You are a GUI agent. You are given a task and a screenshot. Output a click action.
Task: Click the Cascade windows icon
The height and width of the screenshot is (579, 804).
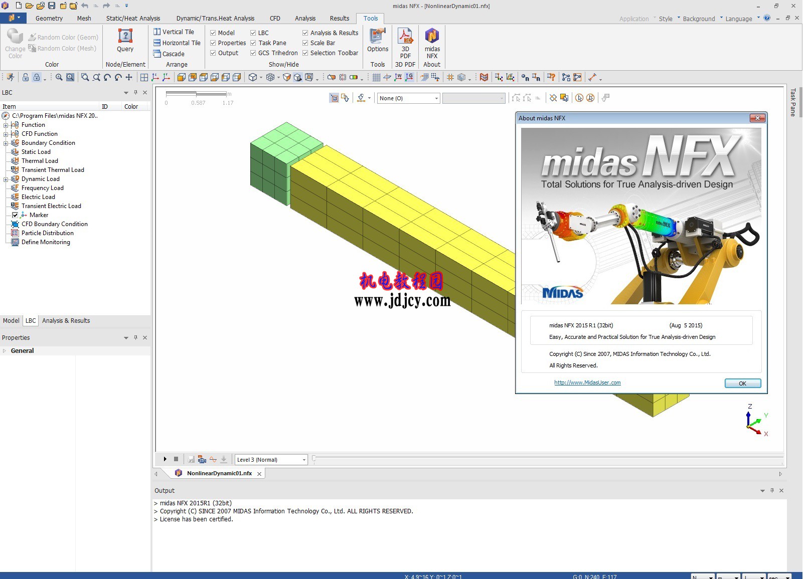coord(157,54)
